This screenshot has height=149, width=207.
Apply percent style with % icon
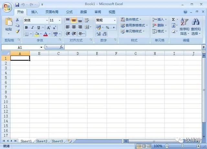(107, 27)
